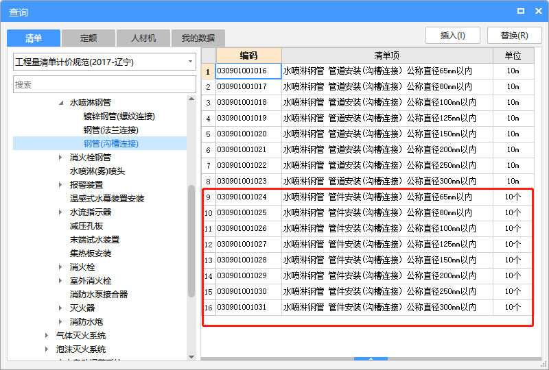Expand the 水流指示器 node
Screen dimensions: 549x370
coord(60,212)
